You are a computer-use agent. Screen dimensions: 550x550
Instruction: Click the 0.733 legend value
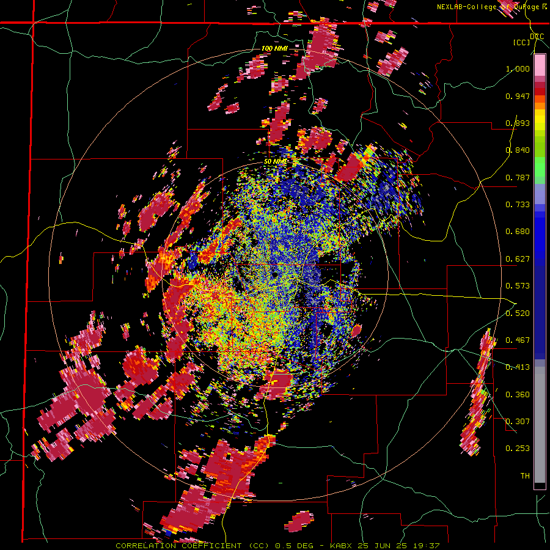tap(518, 205)
